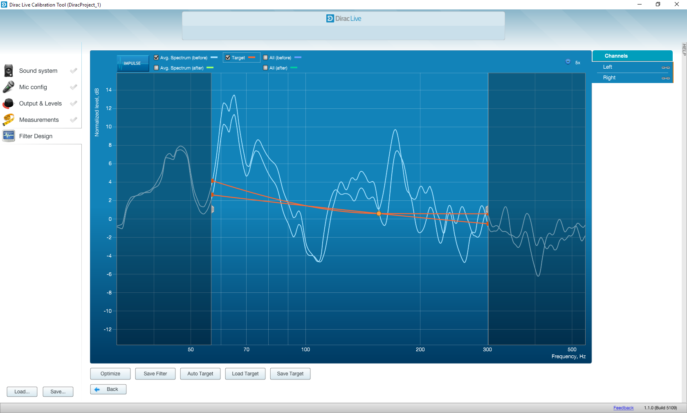The height and width of the screenshot is (413, 687).
Task: Click the zoom out minus icon
Action: tap(568, 62)
